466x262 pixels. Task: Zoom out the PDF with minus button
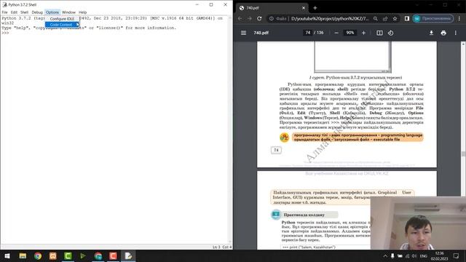pos(336,33)
